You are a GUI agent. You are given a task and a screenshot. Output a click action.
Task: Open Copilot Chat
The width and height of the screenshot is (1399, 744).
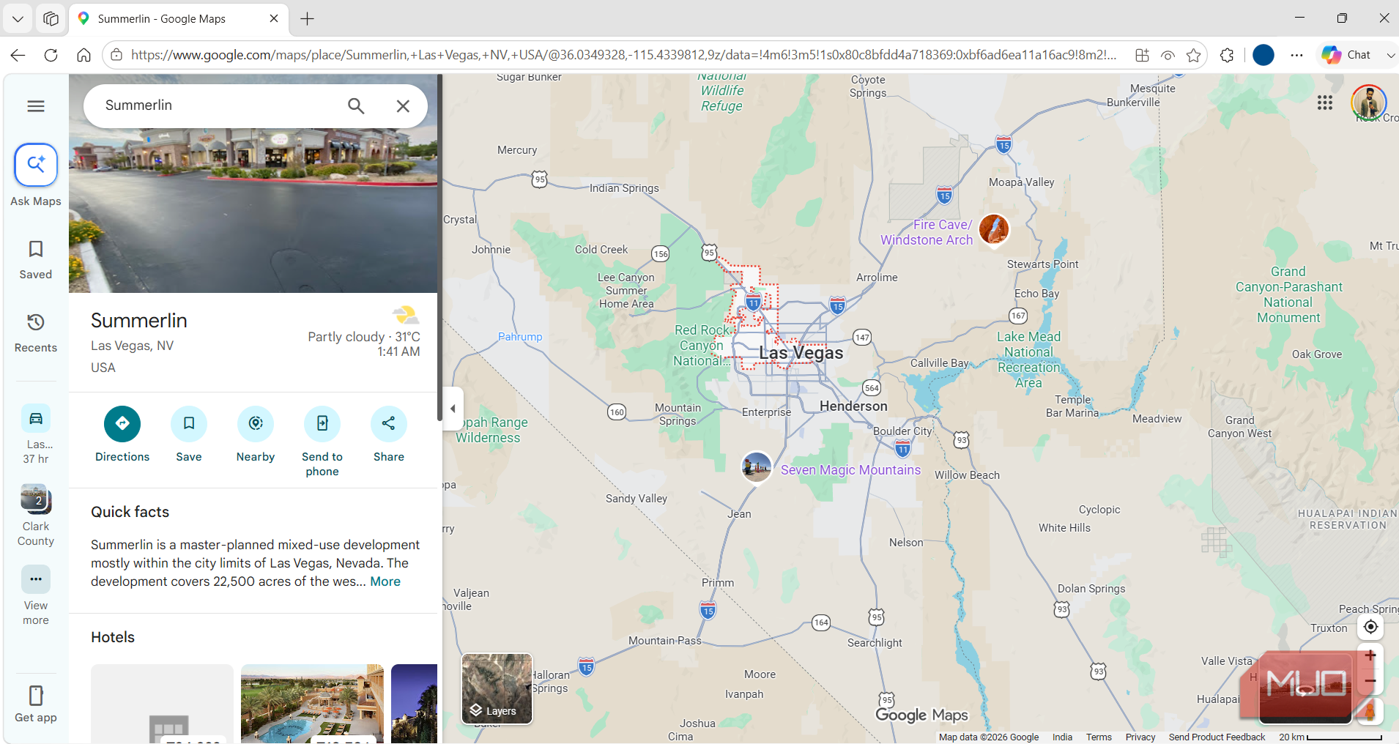(1346, 55)
